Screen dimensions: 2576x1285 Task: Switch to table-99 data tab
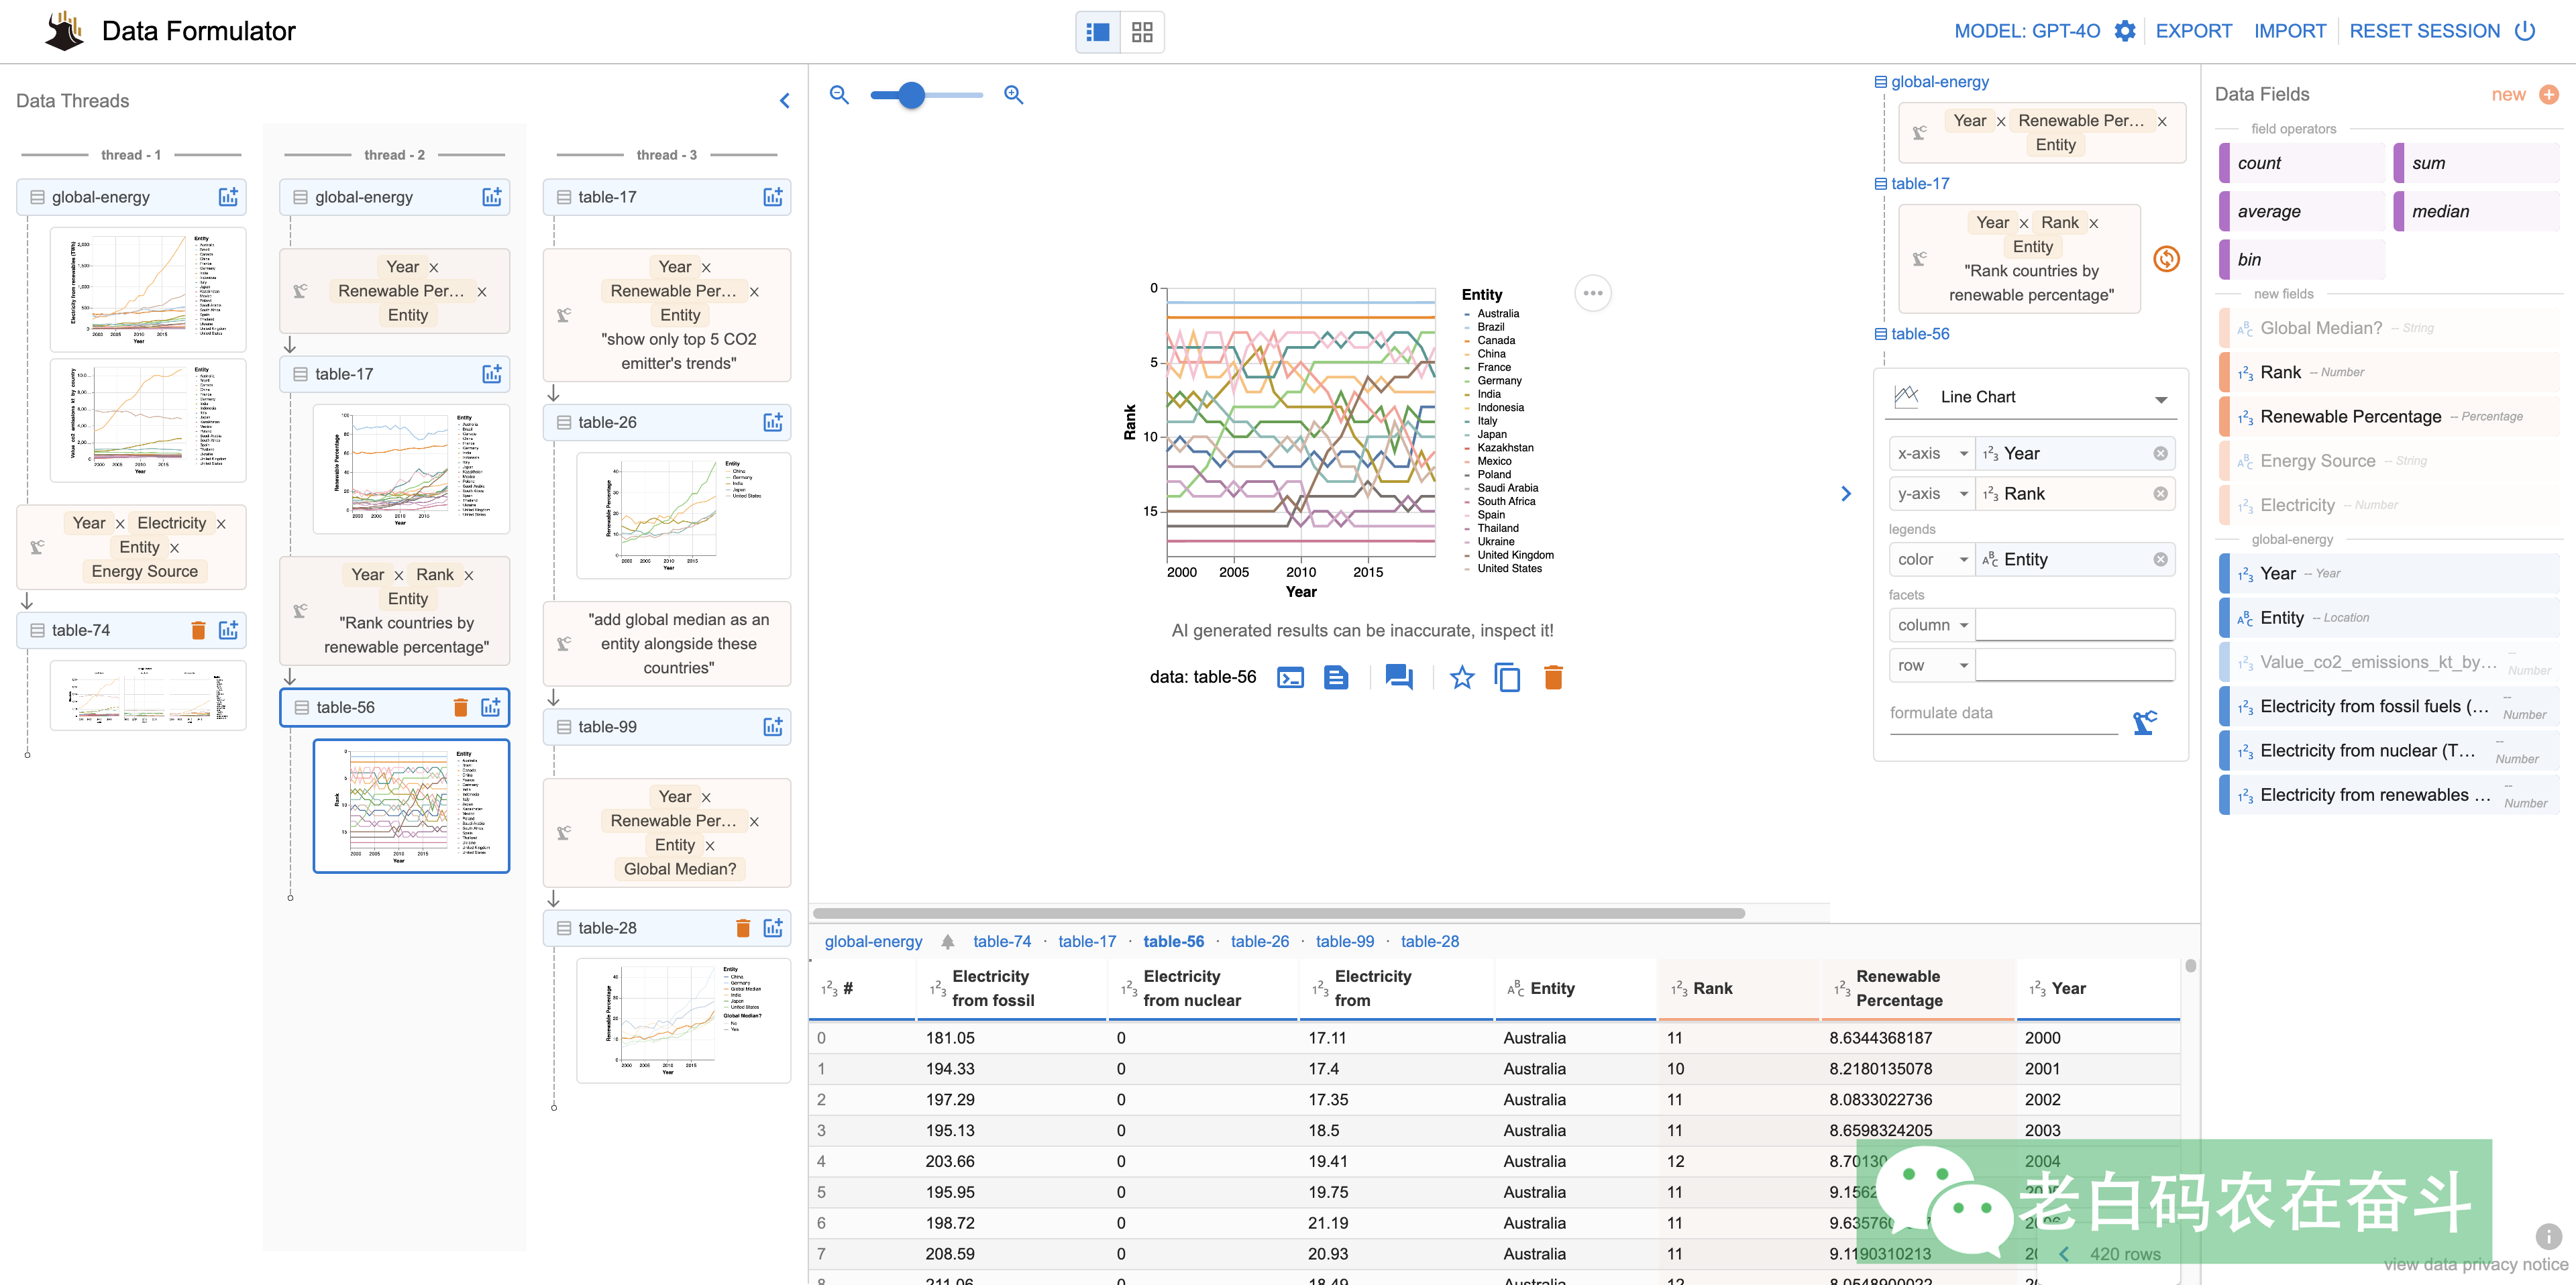tap(1344, 941)
